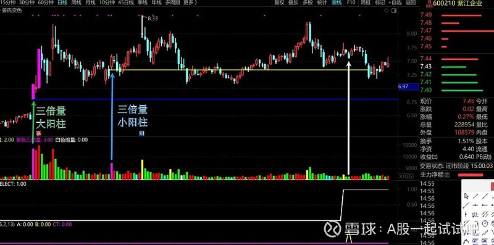Add stock with +自选 button
The height and width of the screenshot is (245, 494).
[x=395, y=2]
